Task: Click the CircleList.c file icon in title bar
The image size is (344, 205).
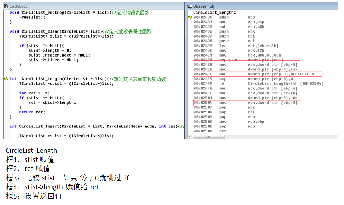Action: [6, 6]
